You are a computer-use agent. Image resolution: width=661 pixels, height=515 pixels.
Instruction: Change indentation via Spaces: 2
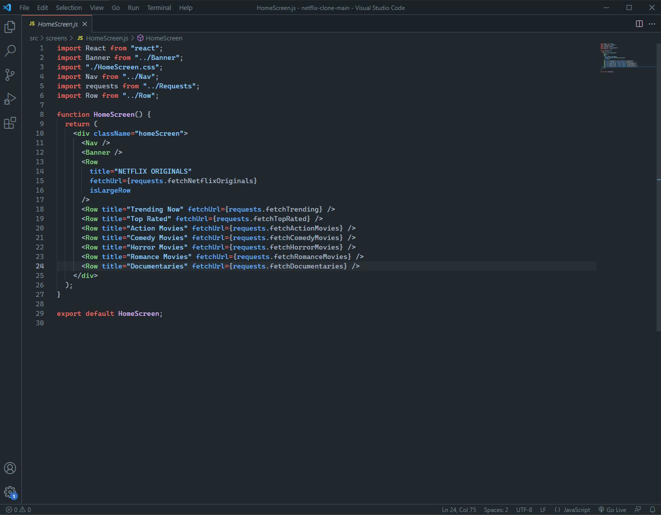496,510
